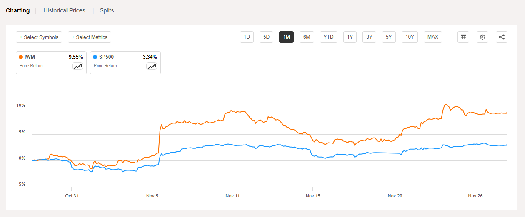This screenshot has height=217, width=525.
Task: Show the MAX time range
Action: click(x=433, y=37)
